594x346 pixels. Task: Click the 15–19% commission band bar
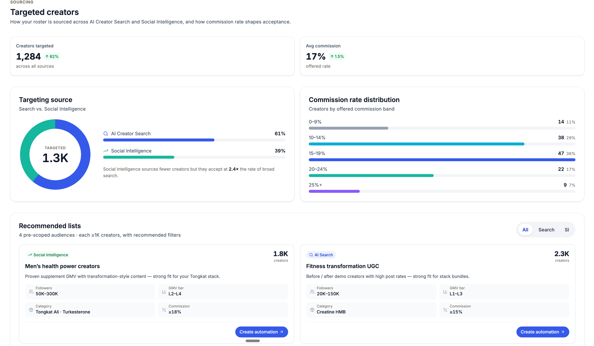click(442, 160)
